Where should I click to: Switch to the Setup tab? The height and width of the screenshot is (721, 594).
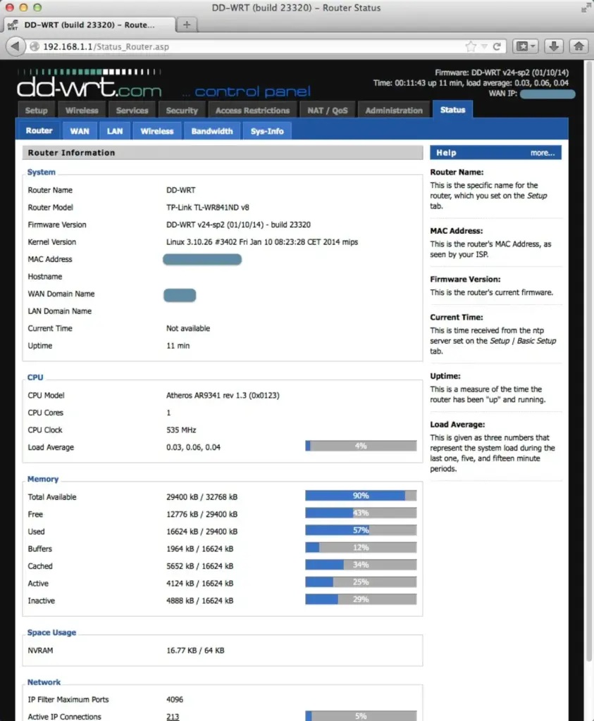tap(37, 111)
